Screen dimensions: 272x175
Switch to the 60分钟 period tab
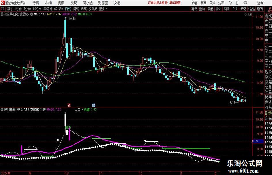[x=59, y=9]
